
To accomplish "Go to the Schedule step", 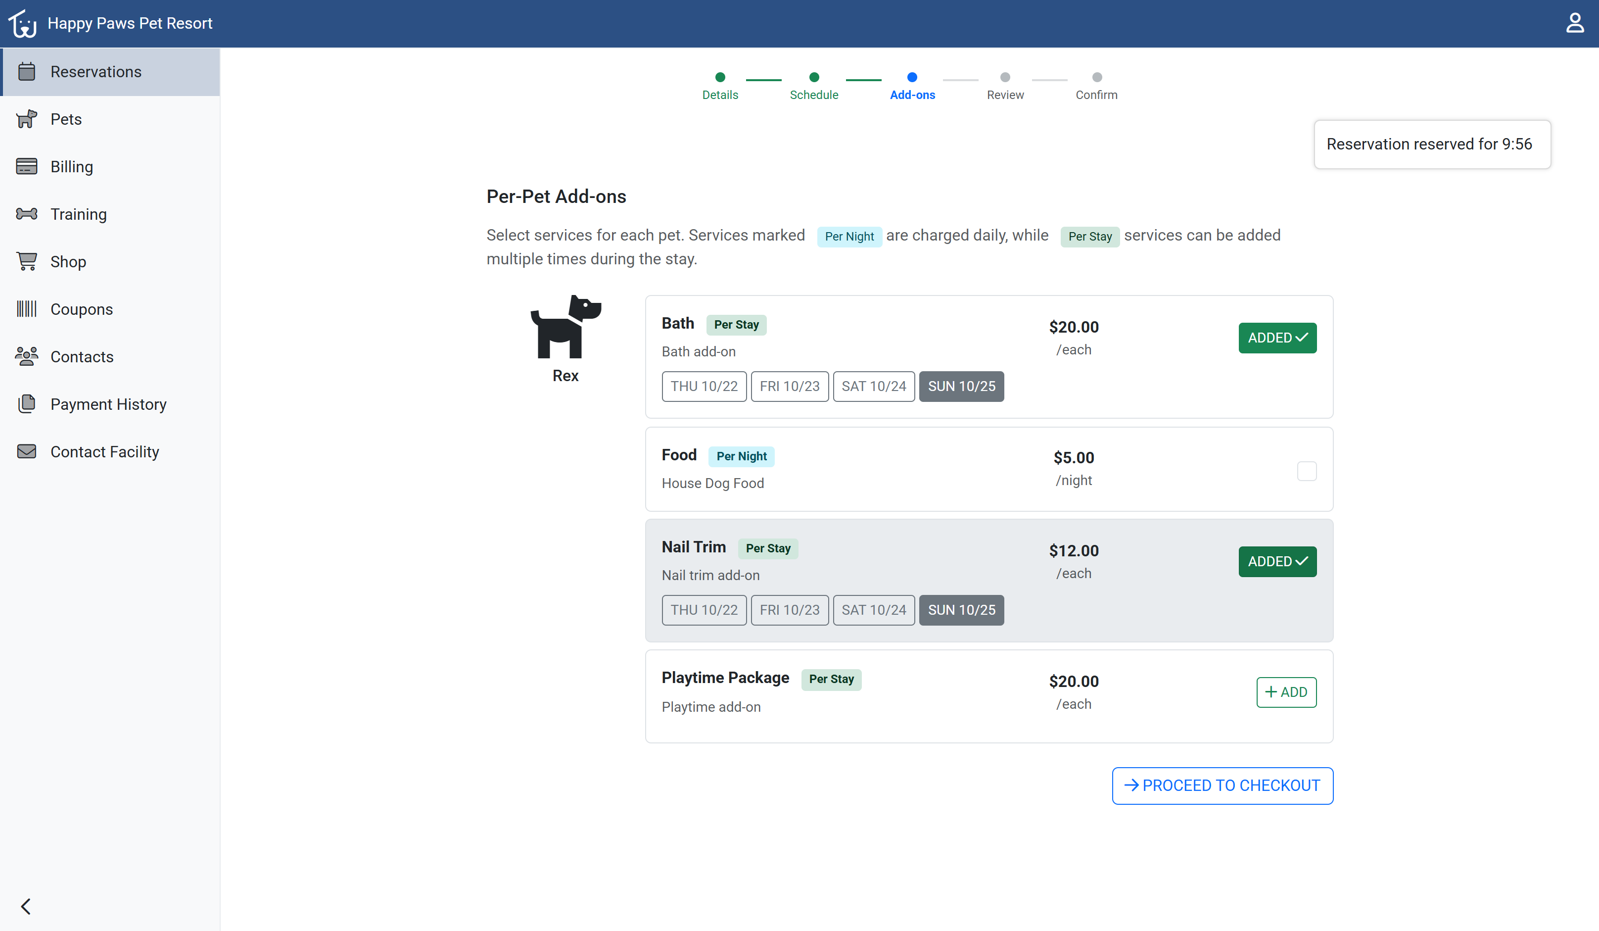I will click(x=814, y=86).
